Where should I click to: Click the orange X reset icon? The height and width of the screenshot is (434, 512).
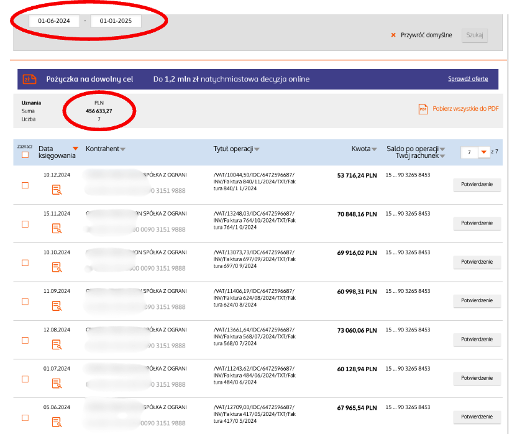393,35
